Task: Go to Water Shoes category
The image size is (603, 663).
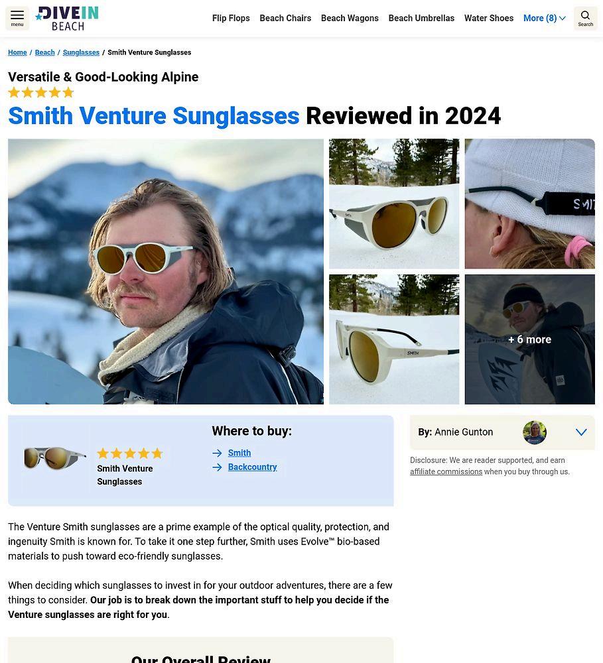Action: point(489,18)
